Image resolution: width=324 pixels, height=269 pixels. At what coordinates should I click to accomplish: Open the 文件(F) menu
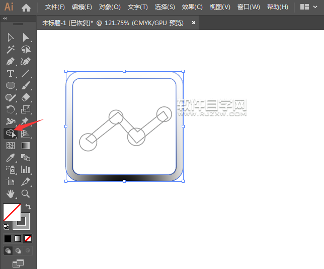[55, 7]
